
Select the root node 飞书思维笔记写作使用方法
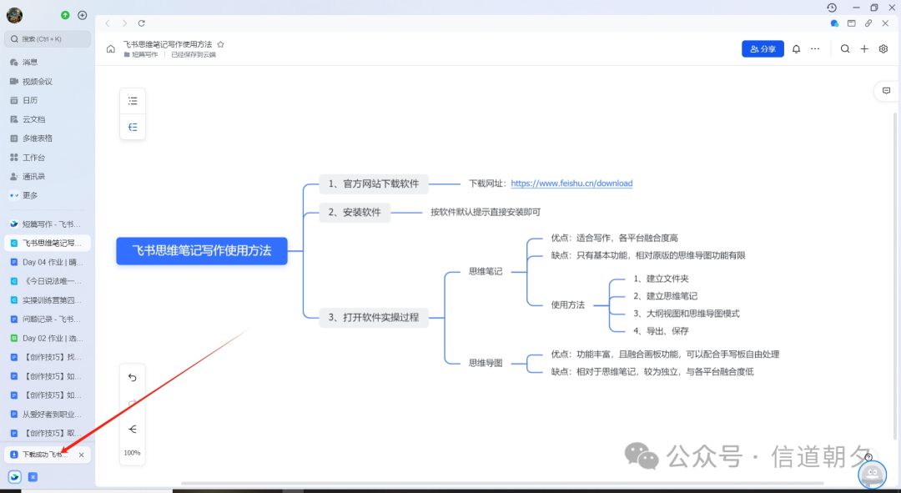(202, 251)
